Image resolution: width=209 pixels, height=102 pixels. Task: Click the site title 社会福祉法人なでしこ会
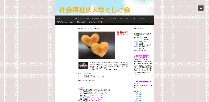point(95,10)
